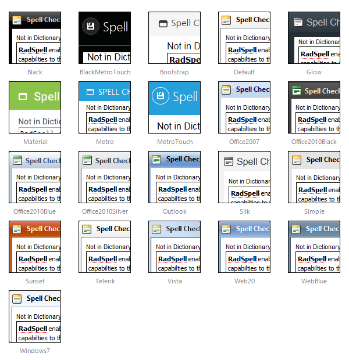Click the 'Simple' caption text
The width and height of the screenshot is (349, 360).
coord(314,211)
